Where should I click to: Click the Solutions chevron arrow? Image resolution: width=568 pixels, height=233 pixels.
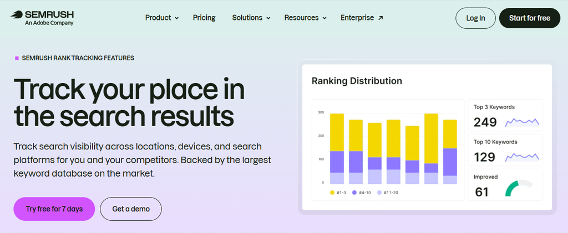268,18
